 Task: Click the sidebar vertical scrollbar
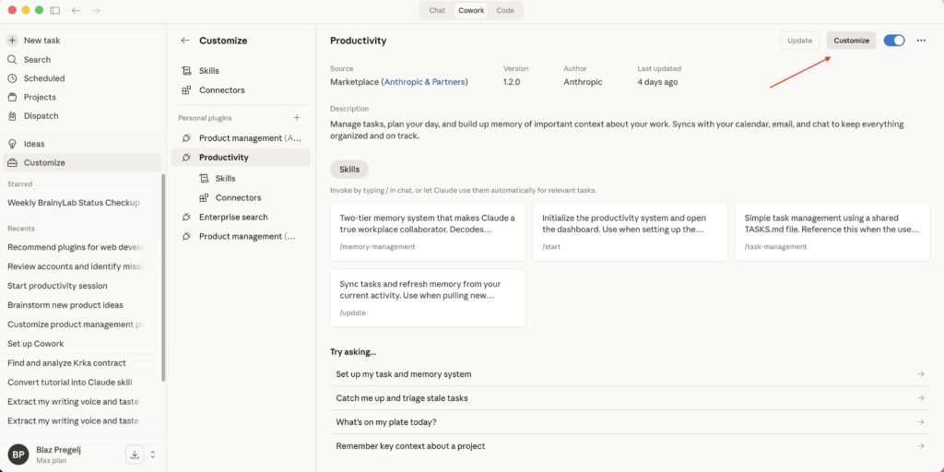[164, 277]
